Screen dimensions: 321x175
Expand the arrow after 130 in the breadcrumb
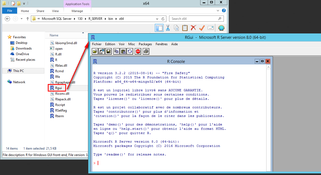[85, 19]
